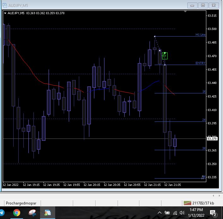The width and height of the screenshot is (223, 219).
Task: Select the ENTRY line label on chart
Action: pos(200,63)
